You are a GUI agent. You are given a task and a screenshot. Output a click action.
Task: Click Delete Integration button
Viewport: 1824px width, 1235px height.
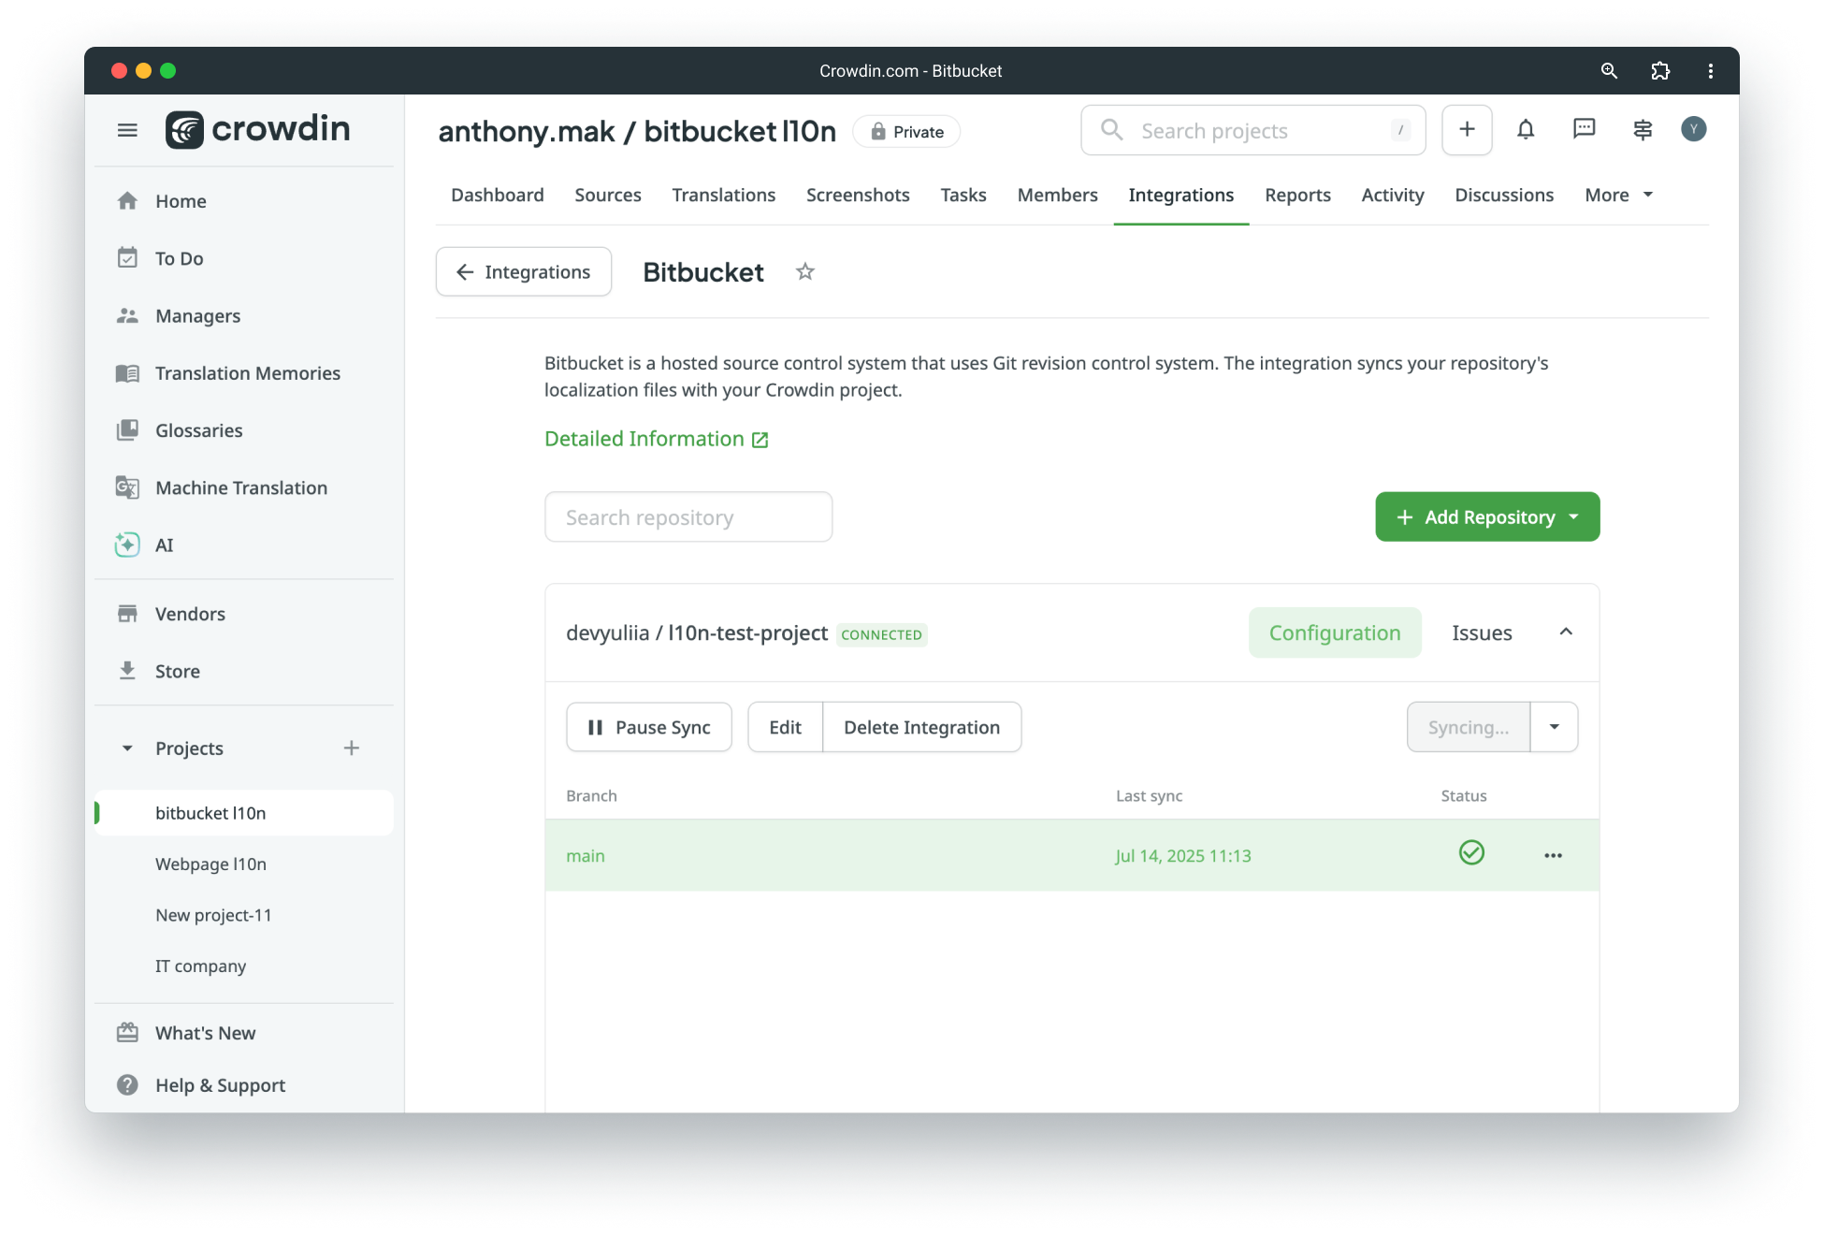922,727
